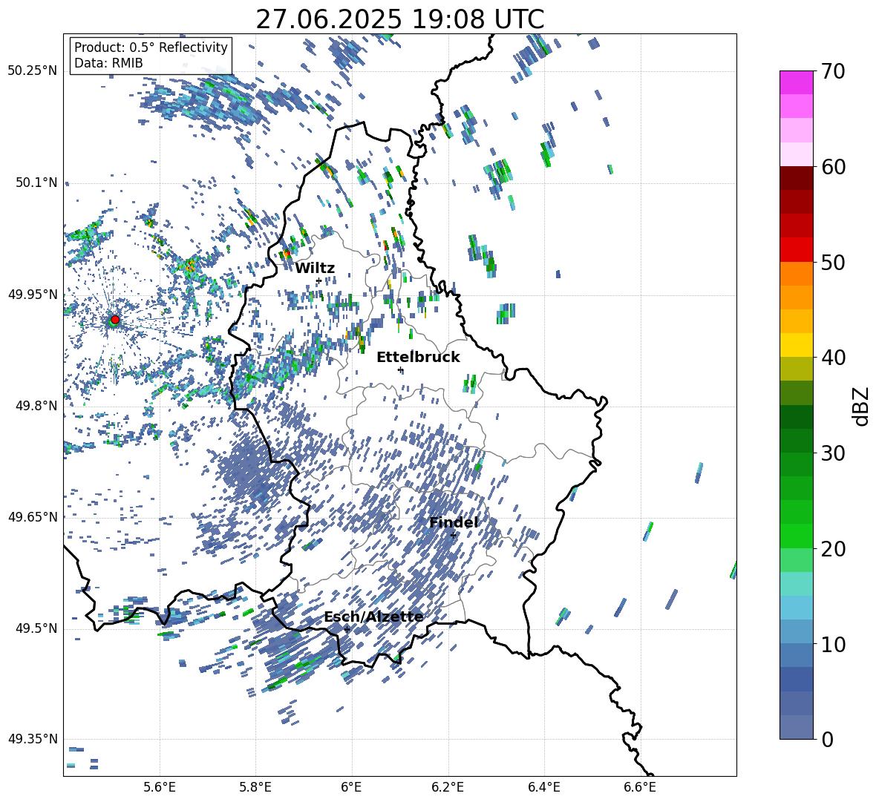
Task: Click 'Product: 0.5° Reflectivity' text
Action: (x=151, y=47)
